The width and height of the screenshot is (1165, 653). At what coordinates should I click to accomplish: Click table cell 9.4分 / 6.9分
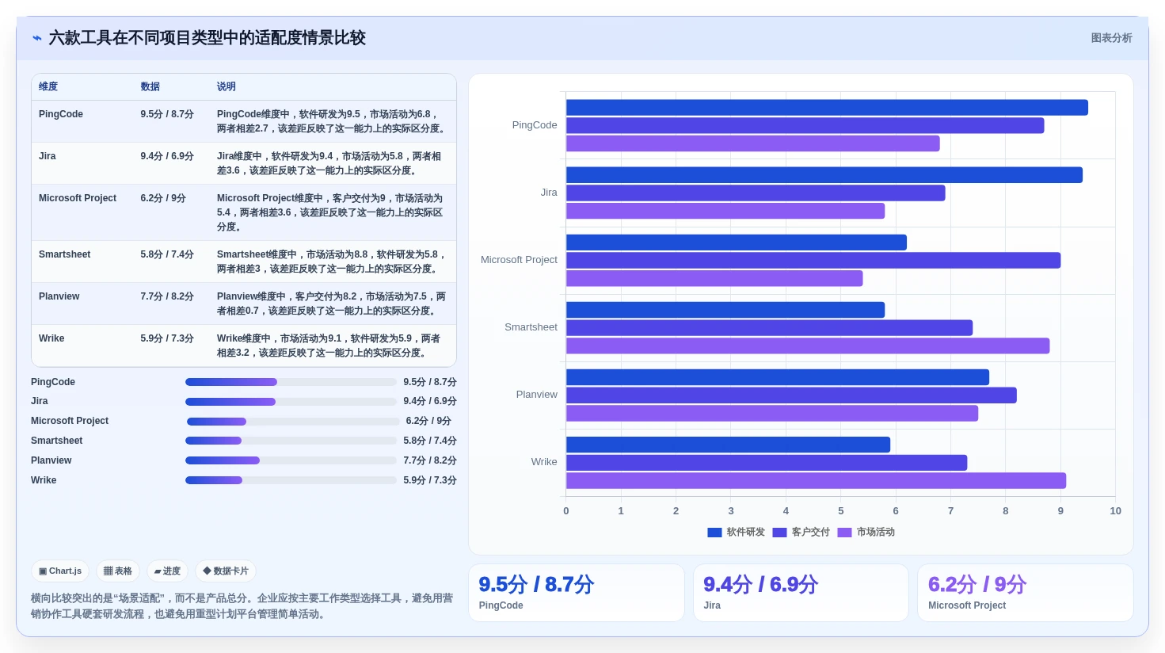point(167,156)
